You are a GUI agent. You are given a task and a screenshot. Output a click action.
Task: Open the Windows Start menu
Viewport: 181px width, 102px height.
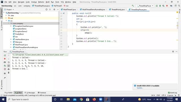click(x=3, y=99)
